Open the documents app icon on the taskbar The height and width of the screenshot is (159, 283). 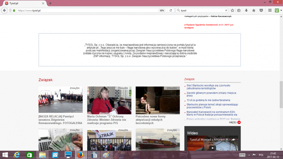click(94, 155)
